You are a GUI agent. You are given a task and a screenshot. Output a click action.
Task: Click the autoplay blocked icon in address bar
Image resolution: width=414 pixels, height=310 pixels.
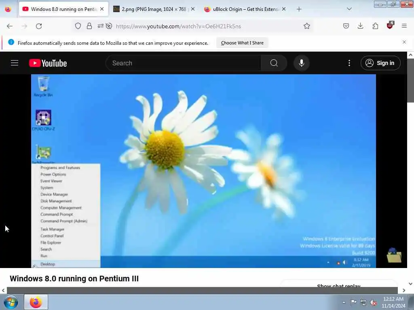tap(109, 26)
